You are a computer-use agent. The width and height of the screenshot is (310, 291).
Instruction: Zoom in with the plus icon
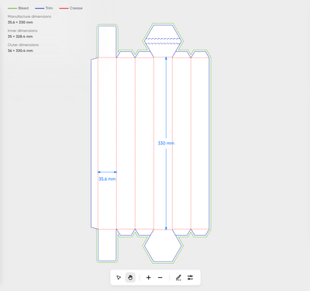pyautogui.click(x=148, y=278)
